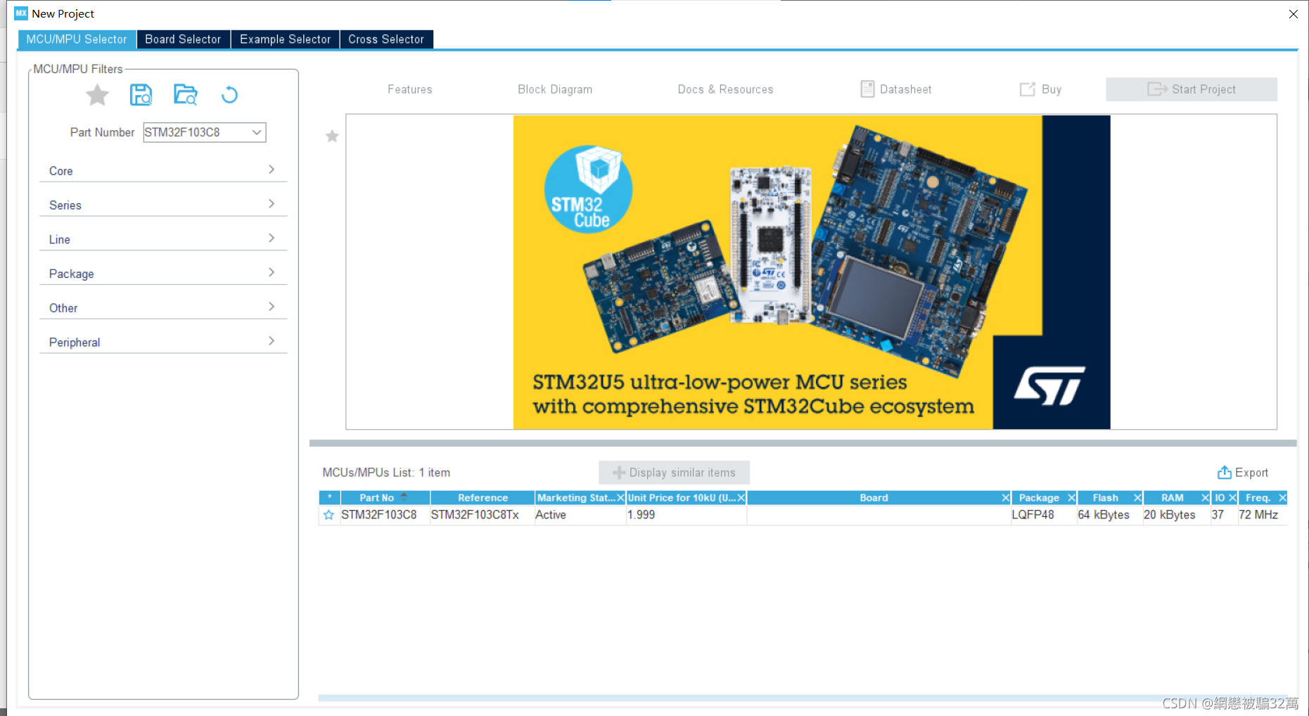Image resolution: width=1309 pixels, height=716 pixels.
Task: Remove the IO column
Action: (x=1232, y=498)
